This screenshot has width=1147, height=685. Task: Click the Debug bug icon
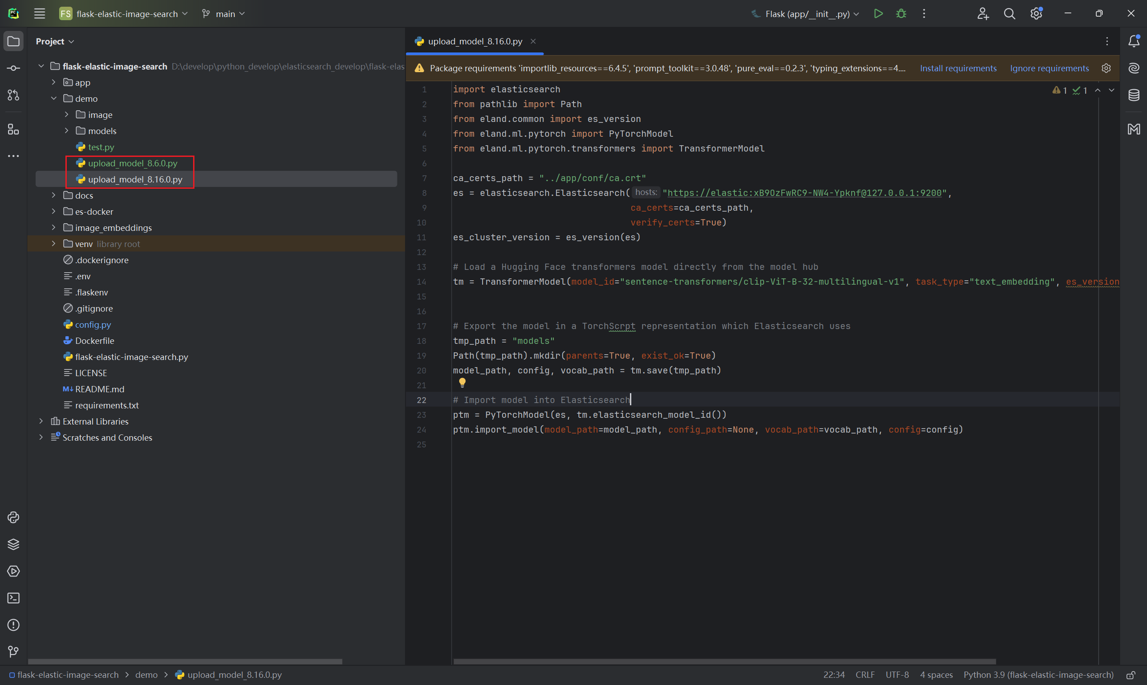901,14
